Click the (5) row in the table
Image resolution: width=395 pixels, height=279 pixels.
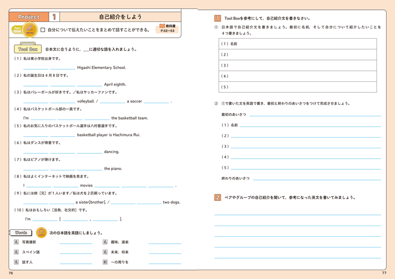pyautogui.click(x=297, y=87)
